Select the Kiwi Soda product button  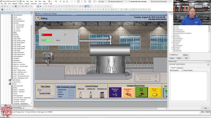tap(141, 92)
